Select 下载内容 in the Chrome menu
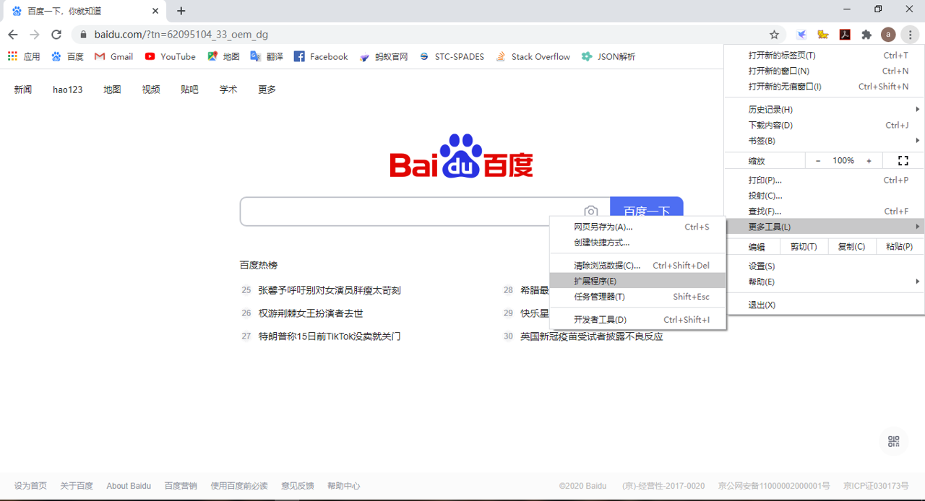Screen dimensions: 925x501 (x=825, y=125)
